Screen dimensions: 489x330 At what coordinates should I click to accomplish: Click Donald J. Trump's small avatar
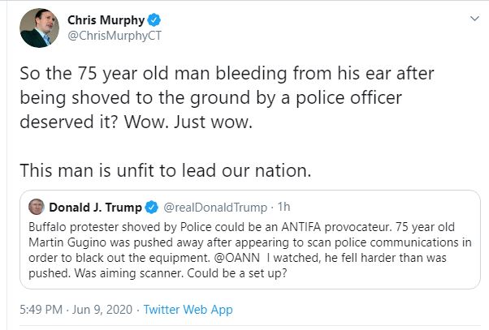(37, 207)
